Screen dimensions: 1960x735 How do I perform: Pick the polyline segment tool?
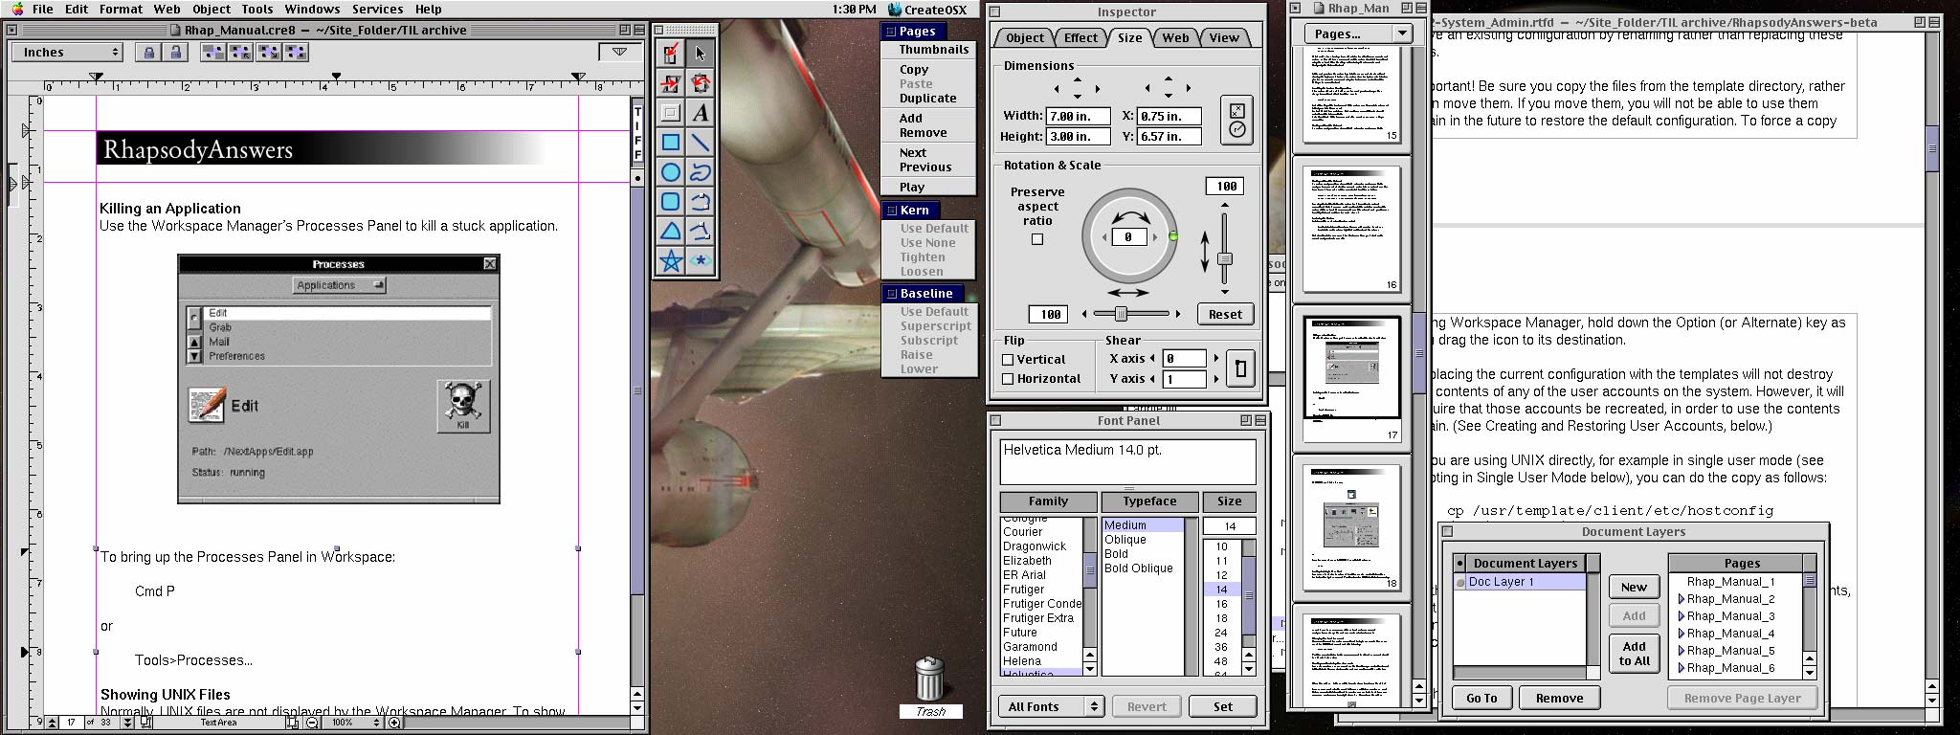[701, 232]
